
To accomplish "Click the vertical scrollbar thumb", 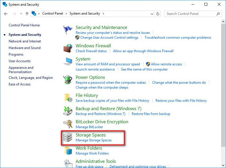I will pos(223,85).
